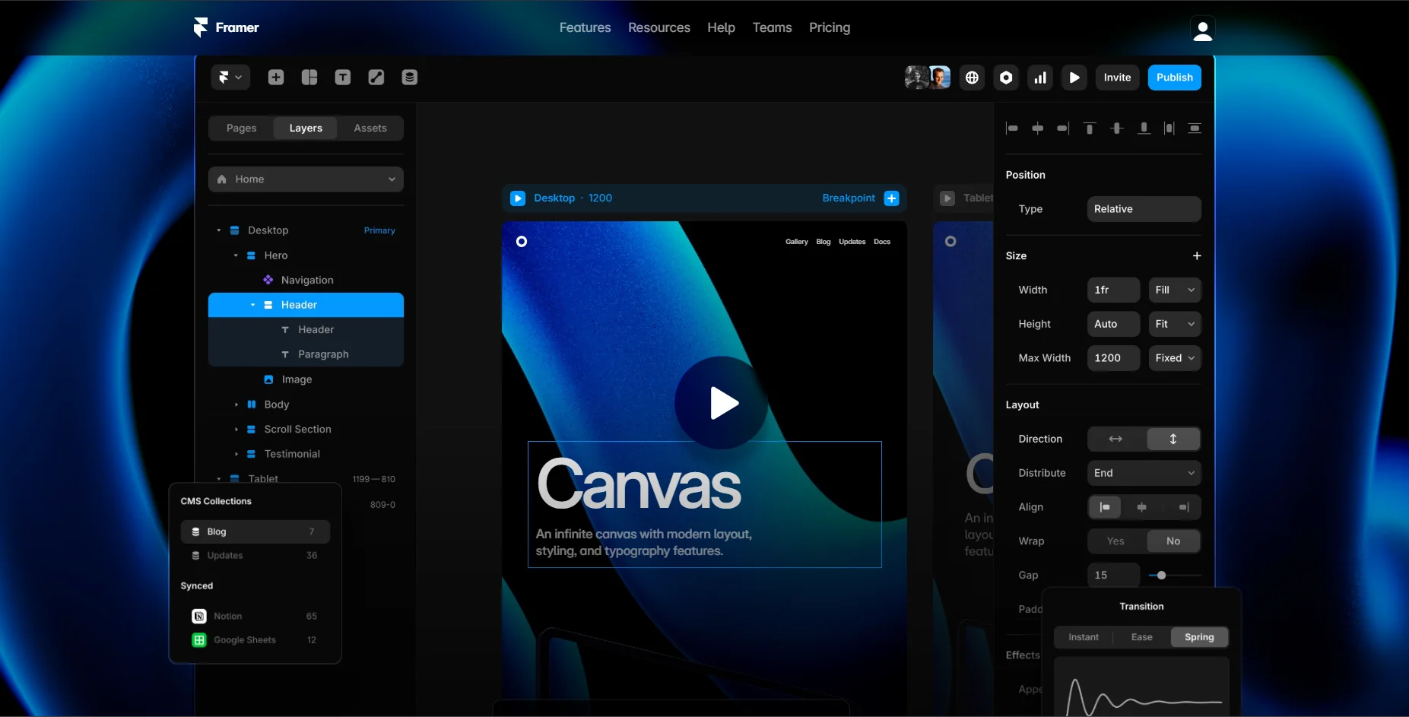Click the Framer logo in the site header
This screenshot has height=717, width=1409.
coord(226,27)
